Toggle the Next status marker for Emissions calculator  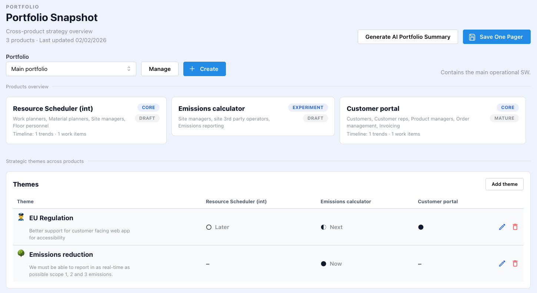click(323, 227)
